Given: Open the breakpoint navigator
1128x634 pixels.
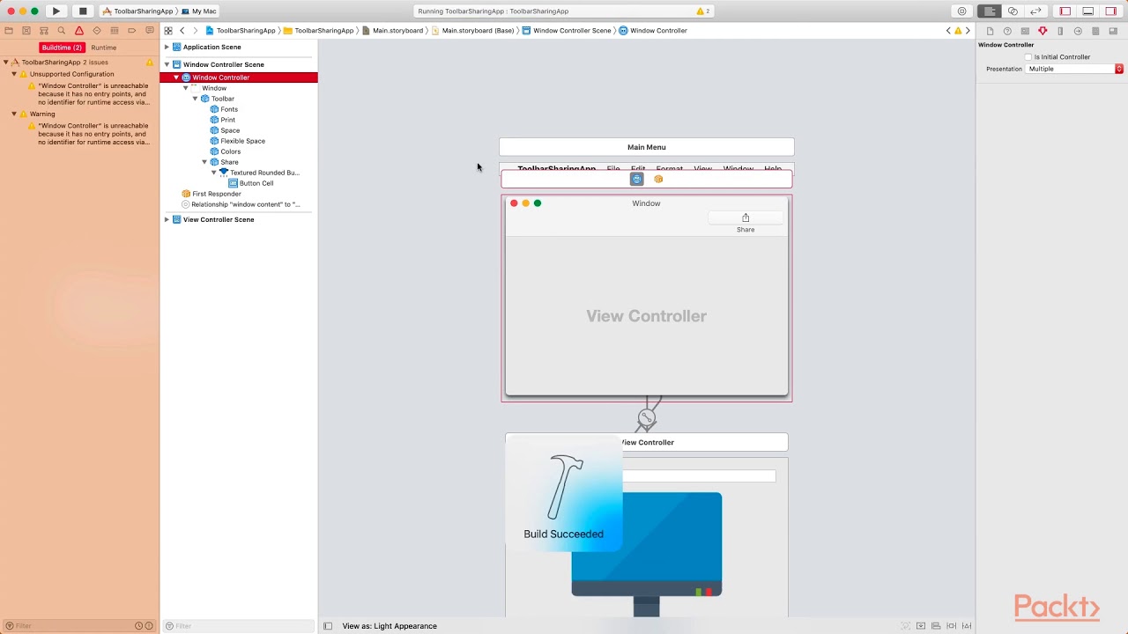Looking at the screenshot, I should (132, 31).
